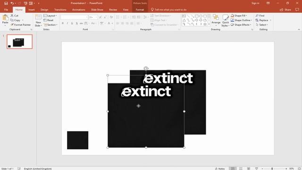Open Section dropdown

pos(50,25)
